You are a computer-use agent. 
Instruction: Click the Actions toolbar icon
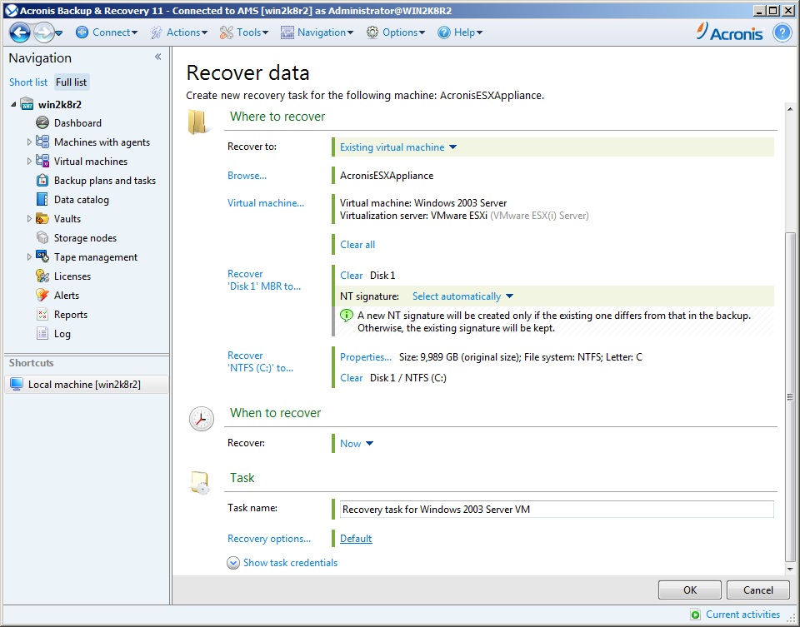point(156,32)
